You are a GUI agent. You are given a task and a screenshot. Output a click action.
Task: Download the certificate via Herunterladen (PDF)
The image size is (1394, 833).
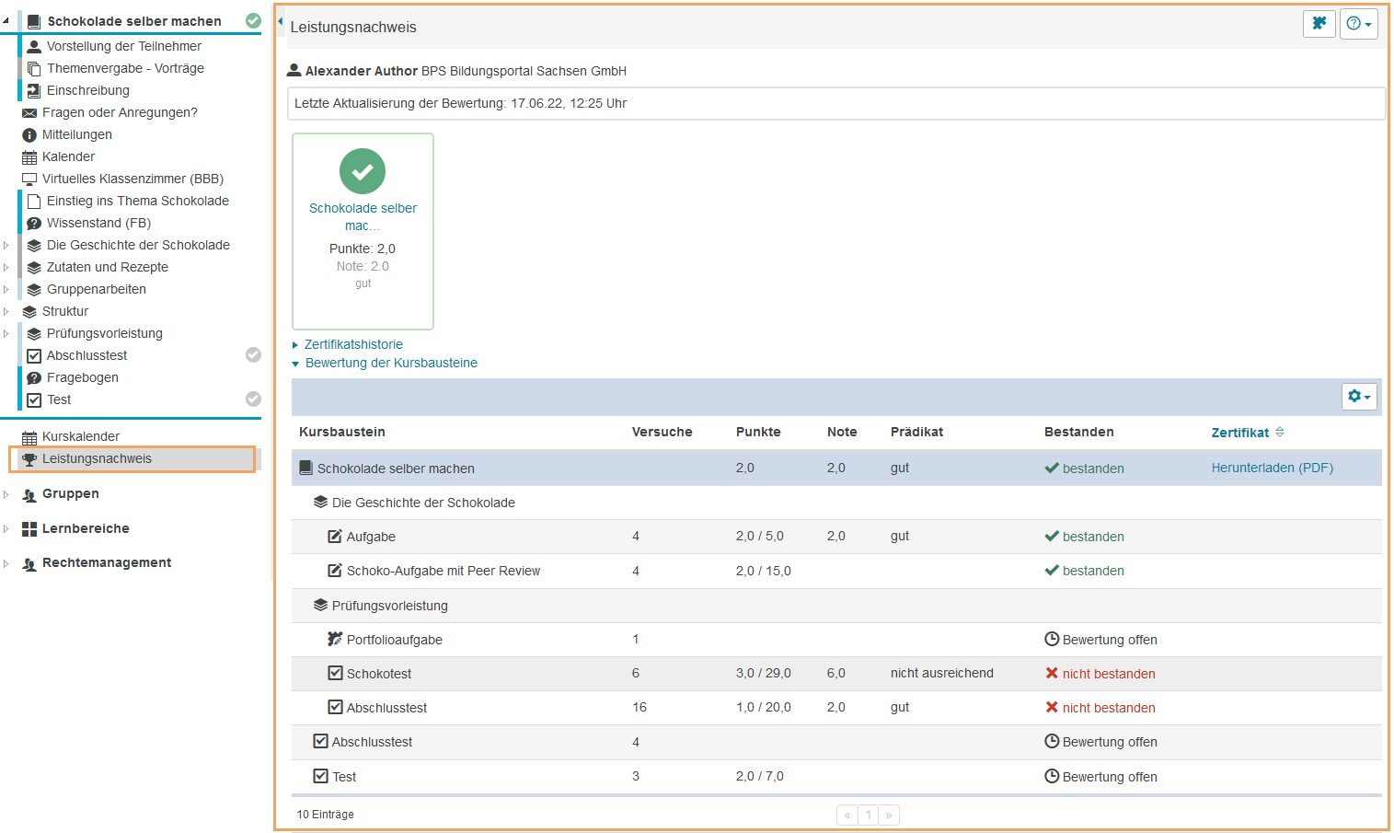click(x=1272, y=468)
